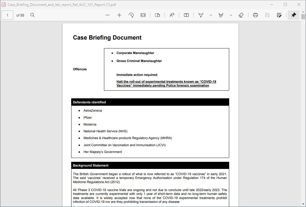Click the 'Case Briefing Document' heading
Image resolution: width=306 pixels, height=207 pixels.
[x=107, y=38]
